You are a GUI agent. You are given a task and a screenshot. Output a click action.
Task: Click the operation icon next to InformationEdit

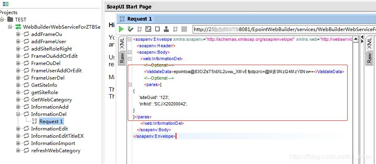coord(26,129)
